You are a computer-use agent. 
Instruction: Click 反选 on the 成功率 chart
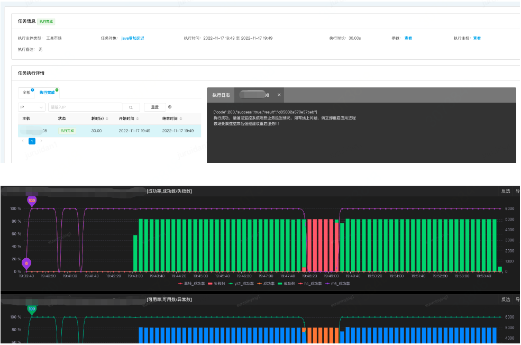pyautogui.click(x=505, y=191)
